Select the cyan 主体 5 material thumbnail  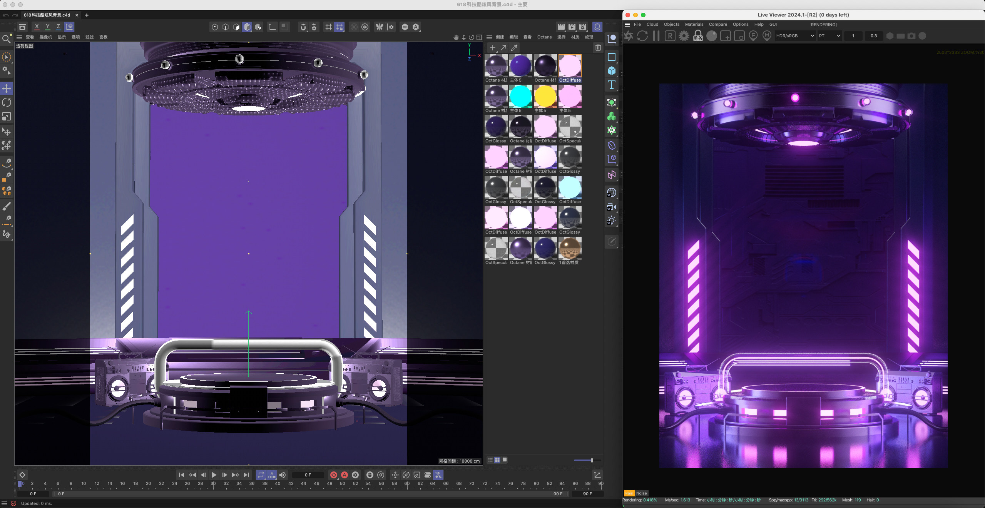coord(520,96)
